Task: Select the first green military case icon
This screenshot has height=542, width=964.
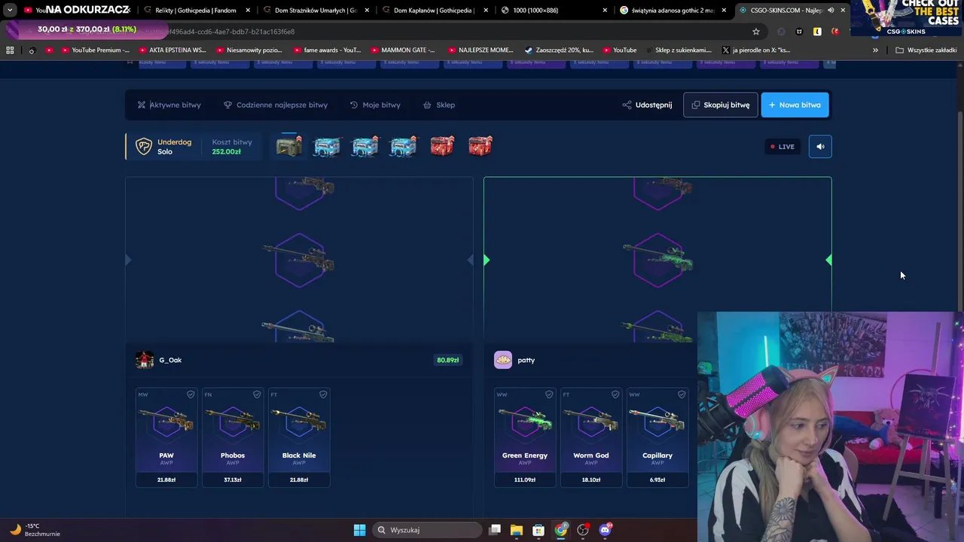Action: tap(289, 146)
